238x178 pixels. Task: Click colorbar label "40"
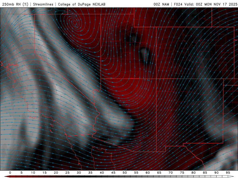pyautogui.click(x=102, y=173)
